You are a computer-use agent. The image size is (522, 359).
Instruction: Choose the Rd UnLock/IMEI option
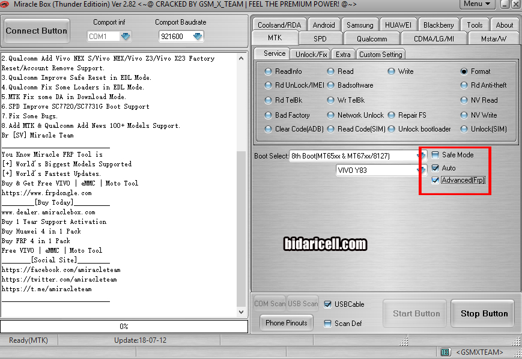[294, 85]
